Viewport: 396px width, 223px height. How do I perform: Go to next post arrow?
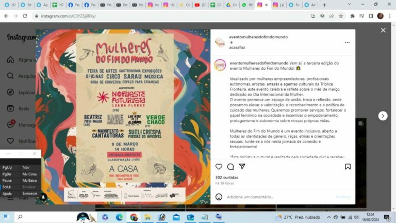click(x=383, y=116)
